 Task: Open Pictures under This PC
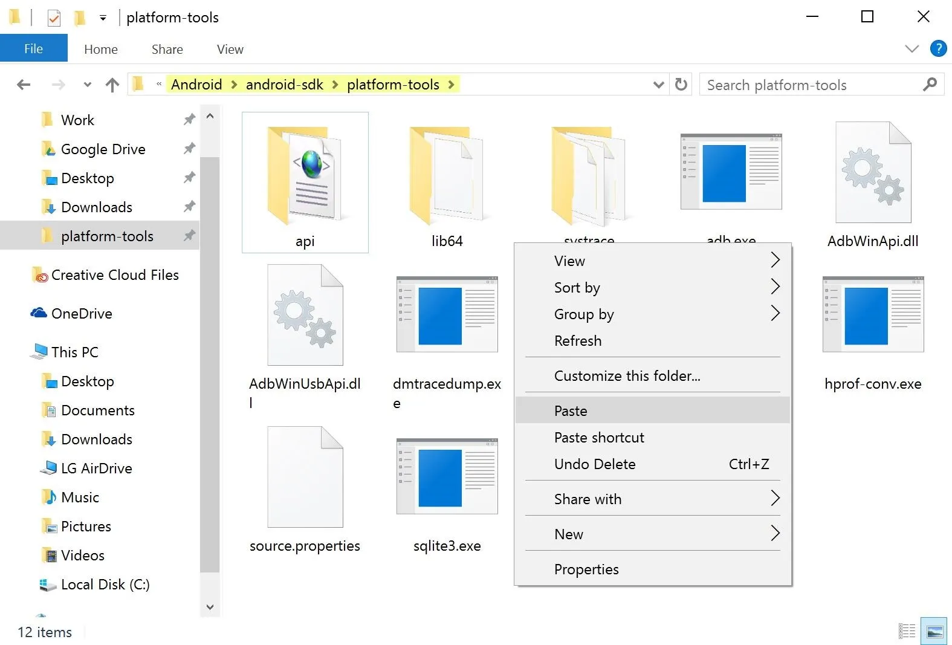(76, 526)
